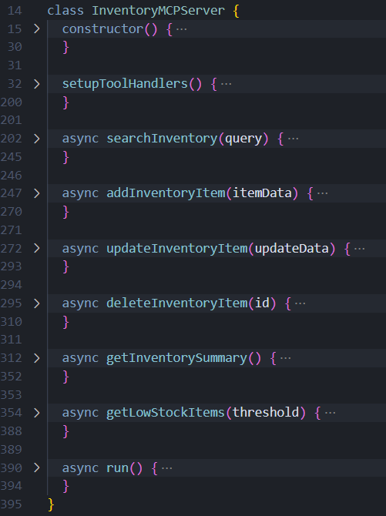Click the closing brace on line 352

click(65, 377)
